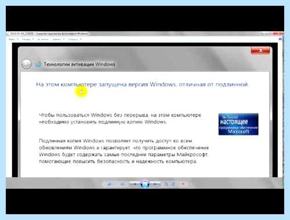
Task: Start the slideshow with center button
Action: click(145, 184)
